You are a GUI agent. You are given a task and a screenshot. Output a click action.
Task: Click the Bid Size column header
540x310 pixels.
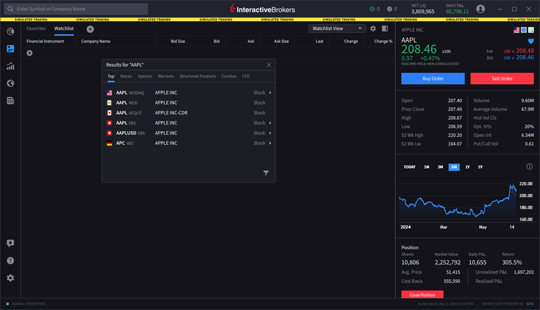point(178,41)
